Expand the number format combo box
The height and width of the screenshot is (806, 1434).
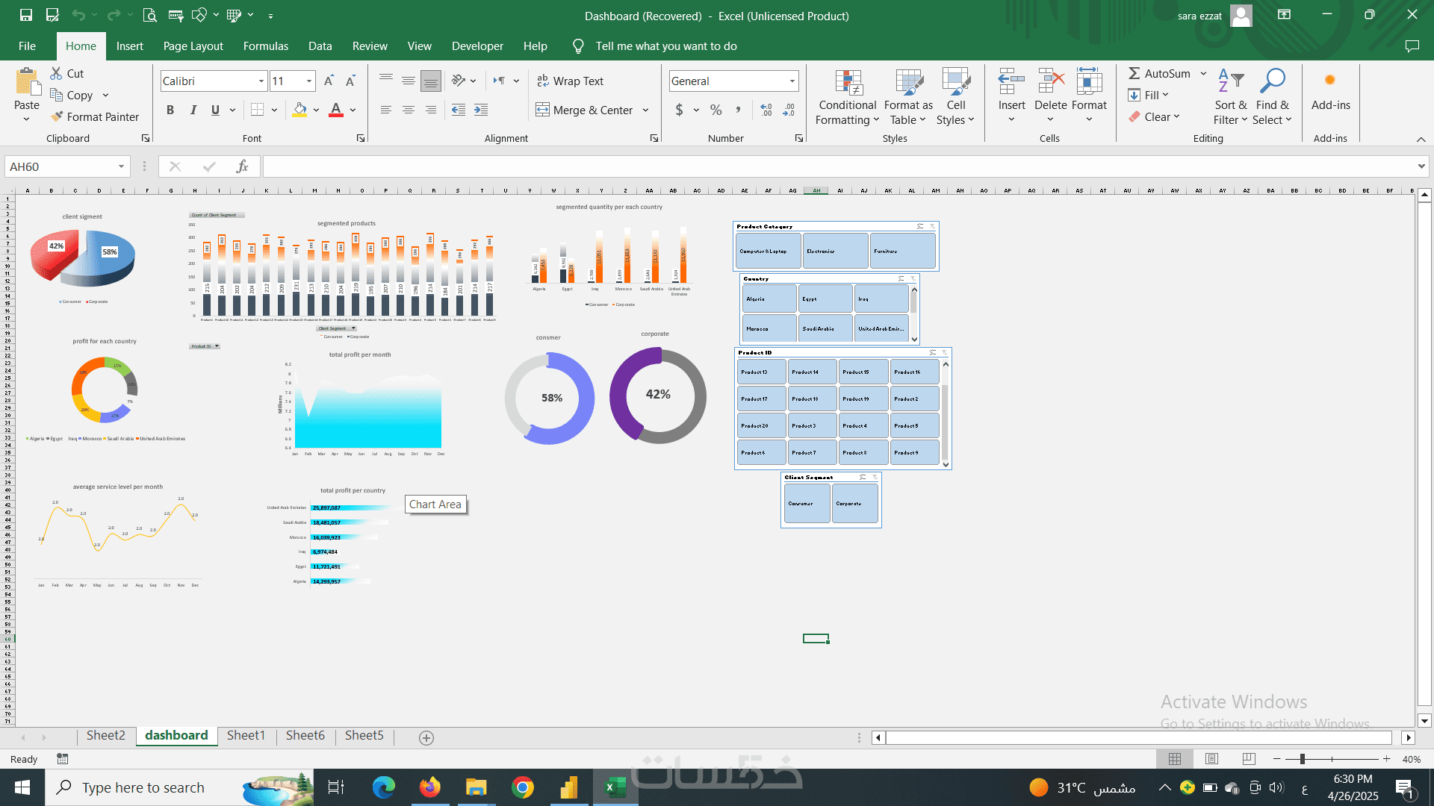(x=792, y=81)
